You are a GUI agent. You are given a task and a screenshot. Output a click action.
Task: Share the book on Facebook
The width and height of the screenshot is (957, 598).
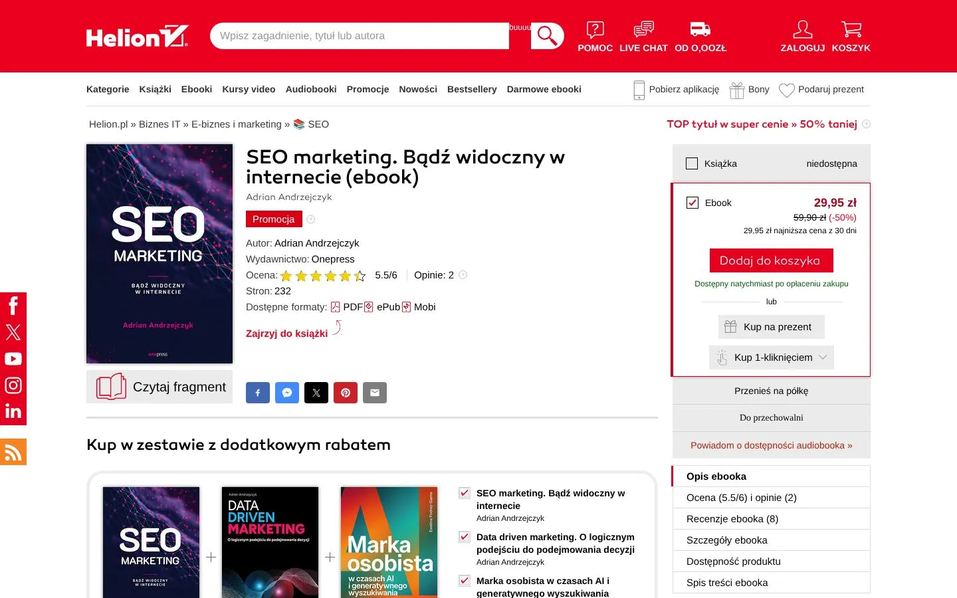pyautogui.click(x=258, y=393)
